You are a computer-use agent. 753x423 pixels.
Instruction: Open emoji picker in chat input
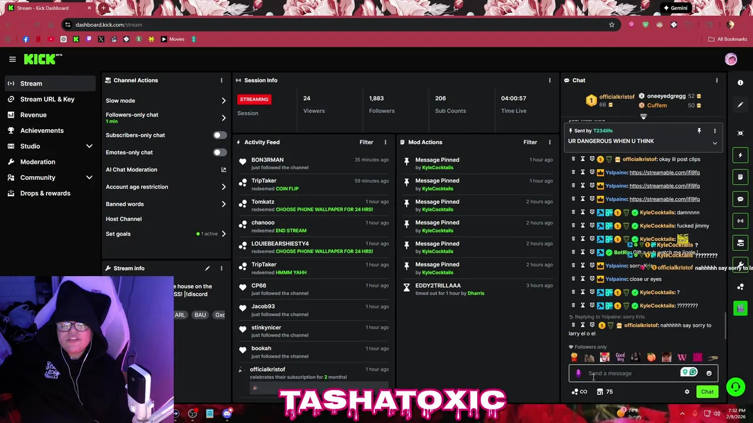point(709,373)
